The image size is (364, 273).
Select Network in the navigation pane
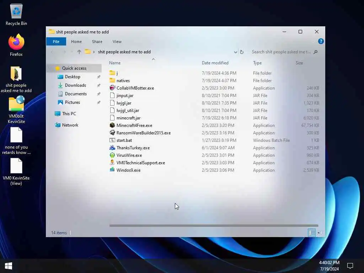pos(70,125)
